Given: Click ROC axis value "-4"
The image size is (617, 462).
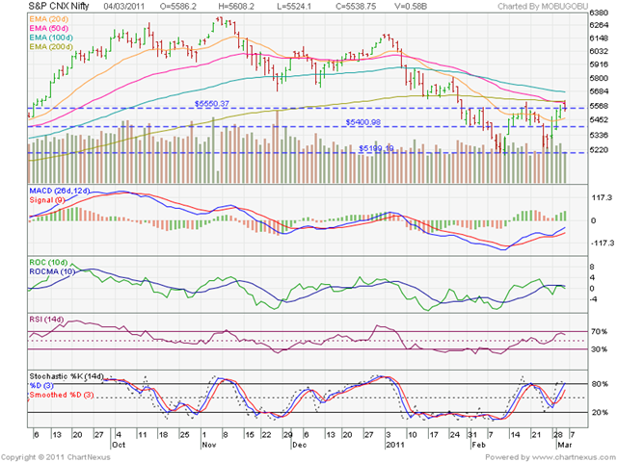Looking at the screenshot, I should point(594,299).
